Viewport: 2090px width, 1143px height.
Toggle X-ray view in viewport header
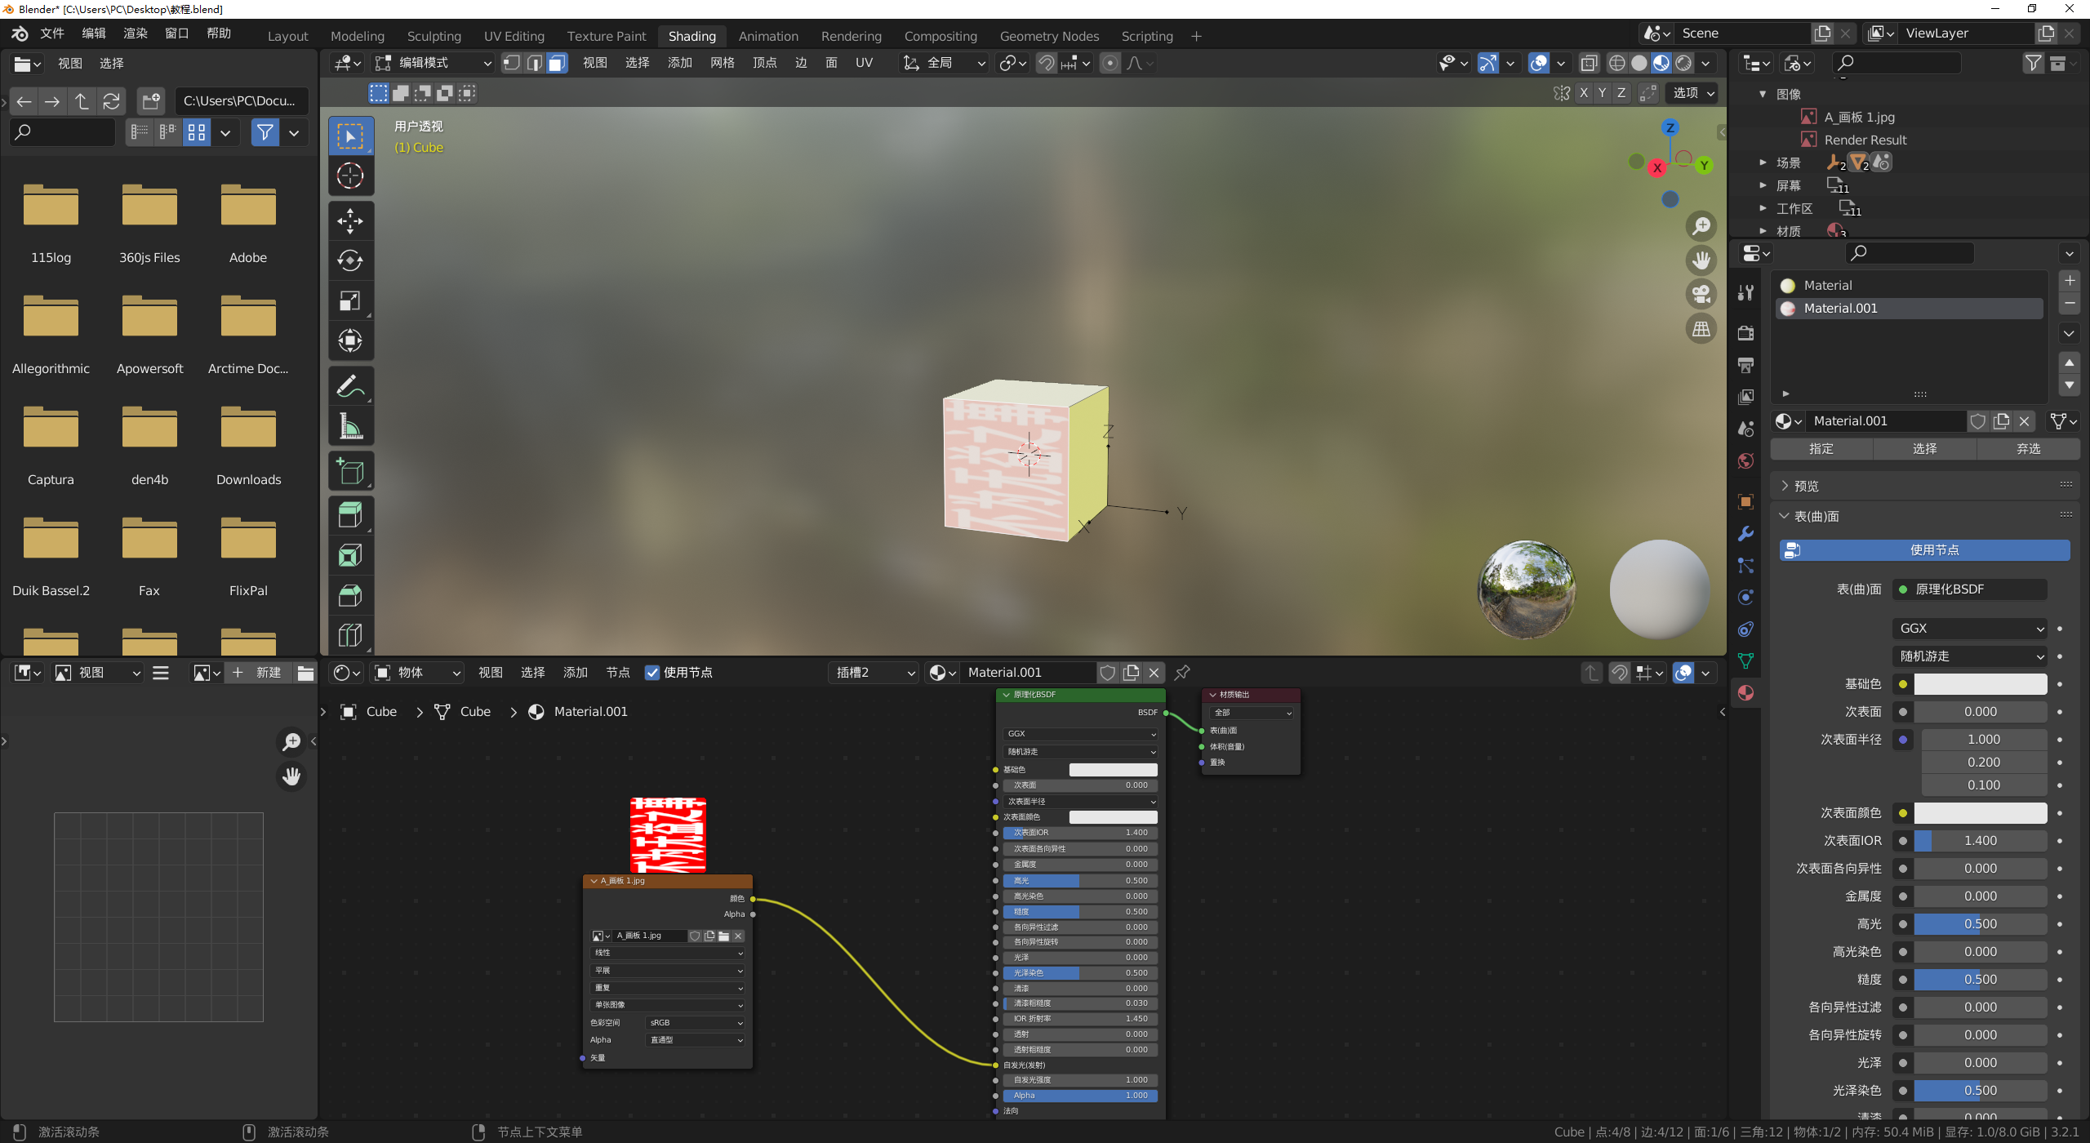pos(1589,63)
